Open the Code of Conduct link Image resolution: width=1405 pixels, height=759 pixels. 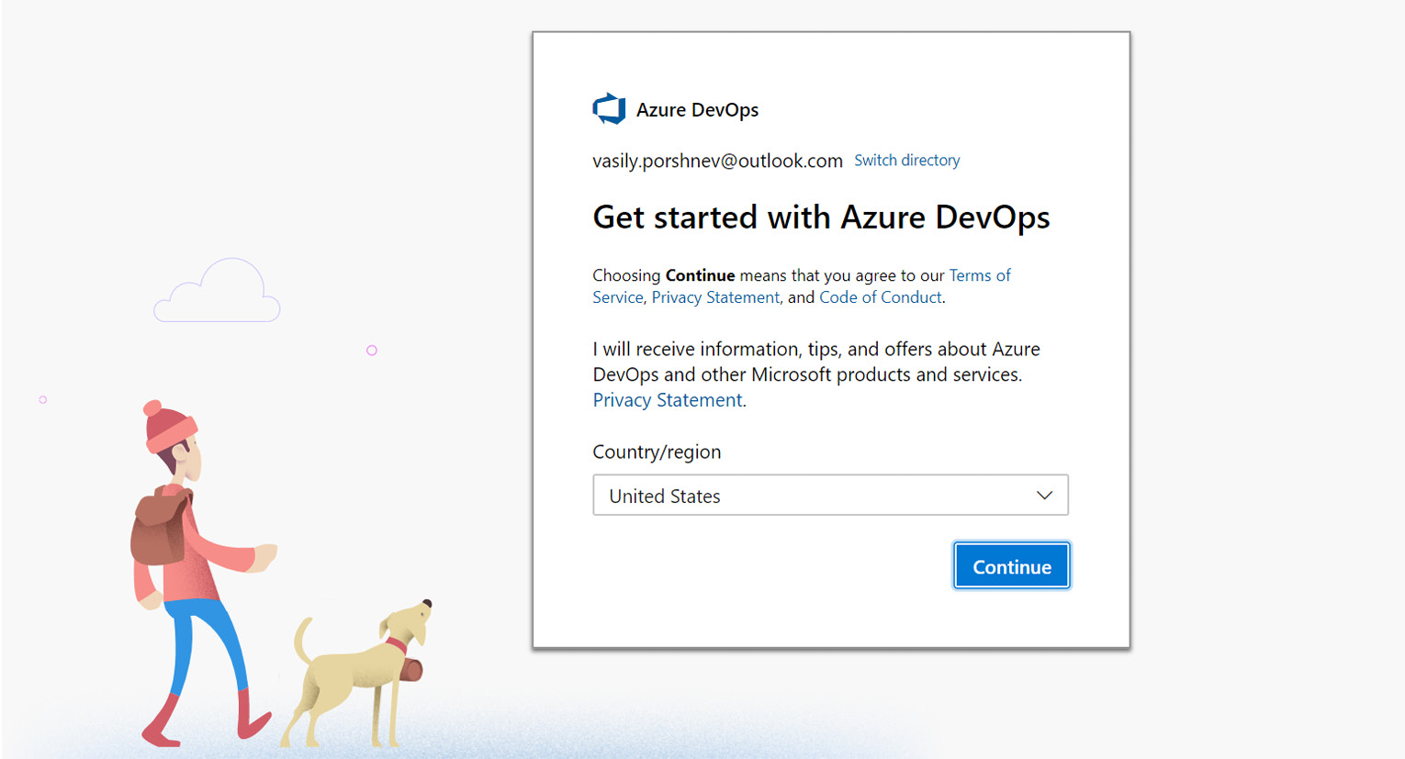[879, 296]
